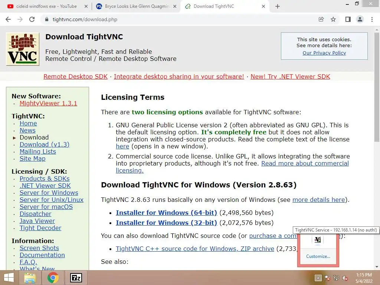Viewport: 380px width, 285px height.
Task: Open the Dispatcher link
Action: (x=35, y=214)
